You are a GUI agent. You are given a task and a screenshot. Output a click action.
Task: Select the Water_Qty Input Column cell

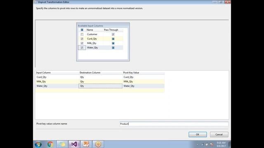[57, 86]
